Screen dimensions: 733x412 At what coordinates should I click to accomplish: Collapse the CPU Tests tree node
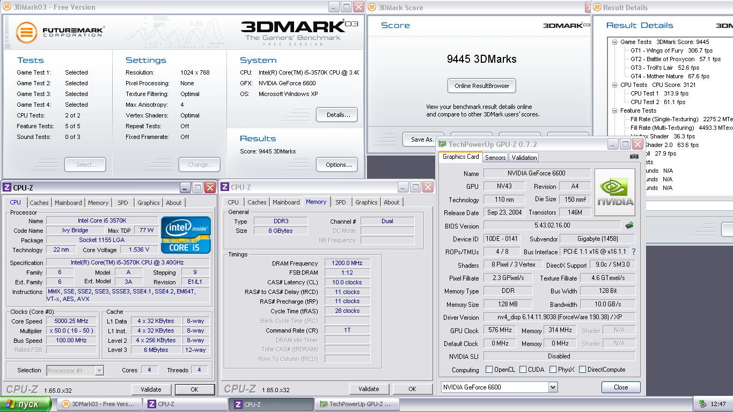coord(614,85)
